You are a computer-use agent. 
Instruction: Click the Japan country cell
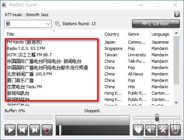[x=110, y=42]
